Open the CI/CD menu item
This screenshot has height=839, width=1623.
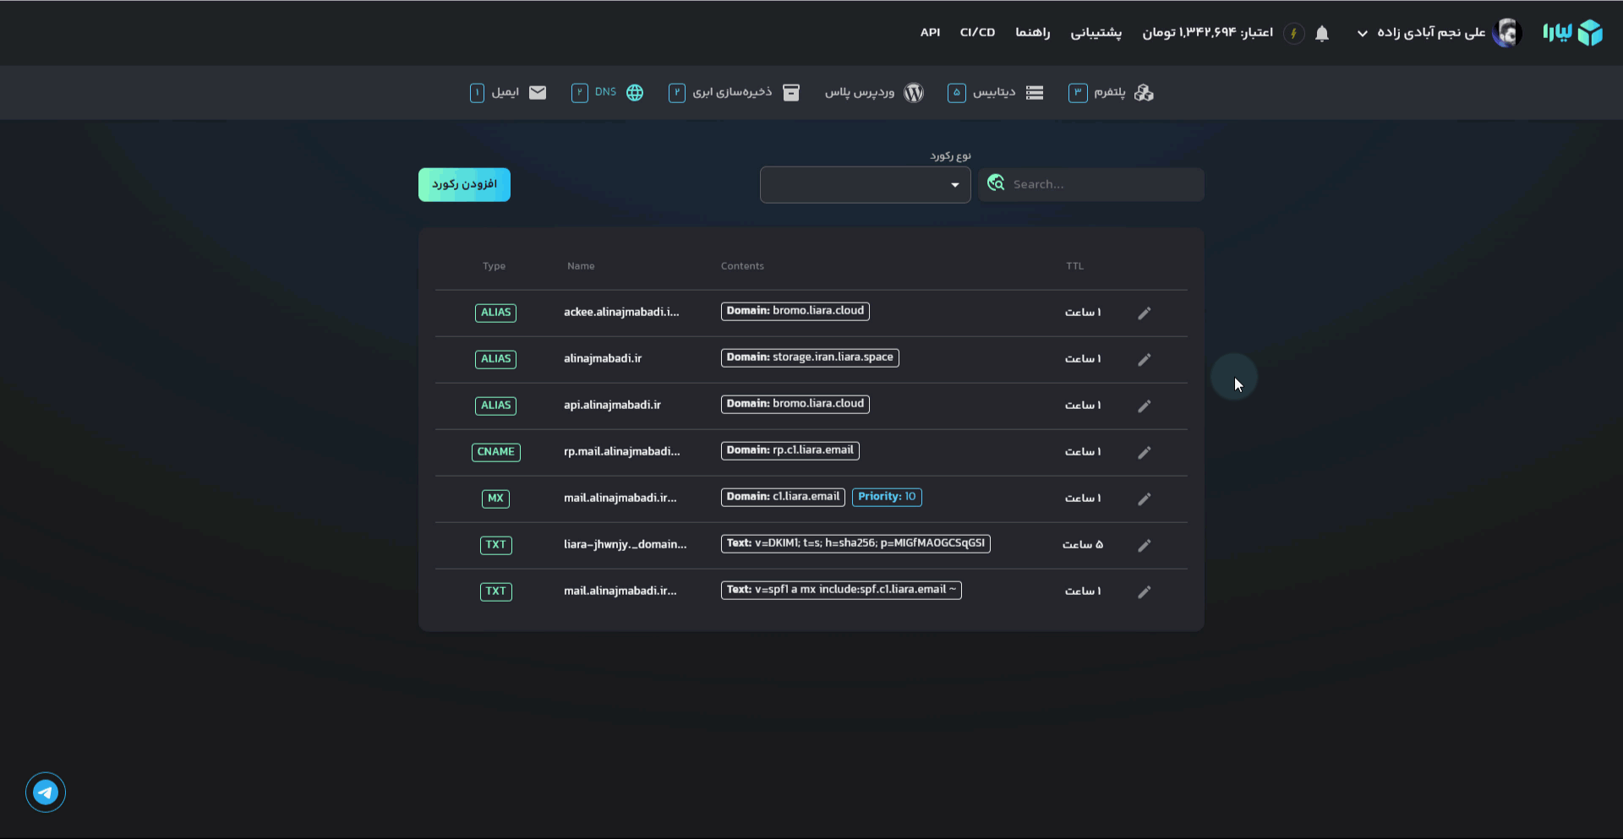click(x=977, y=32)
